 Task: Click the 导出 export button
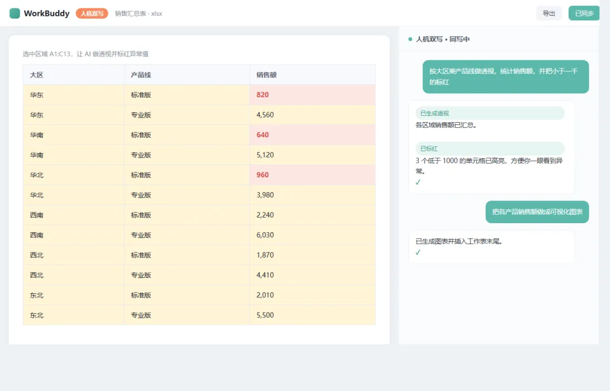click(548, 13)
